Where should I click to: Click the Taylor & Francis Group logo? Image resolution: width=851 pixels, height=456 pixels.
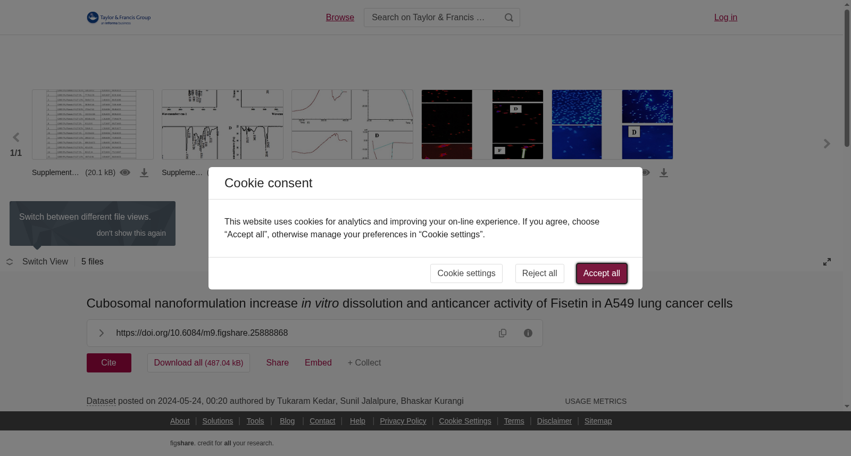(x=119, y=18)
